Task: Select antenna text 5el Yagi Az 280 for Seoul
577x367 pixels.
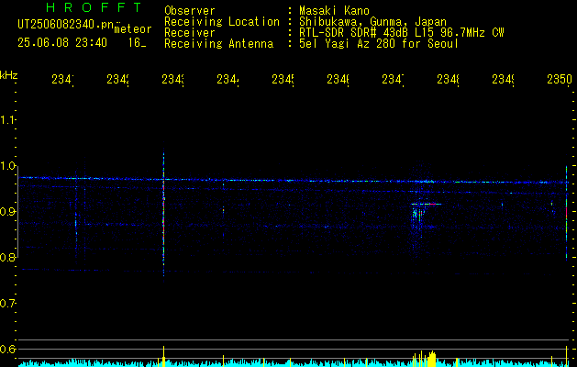Action: pyautogui.click(x=379, y=44)
